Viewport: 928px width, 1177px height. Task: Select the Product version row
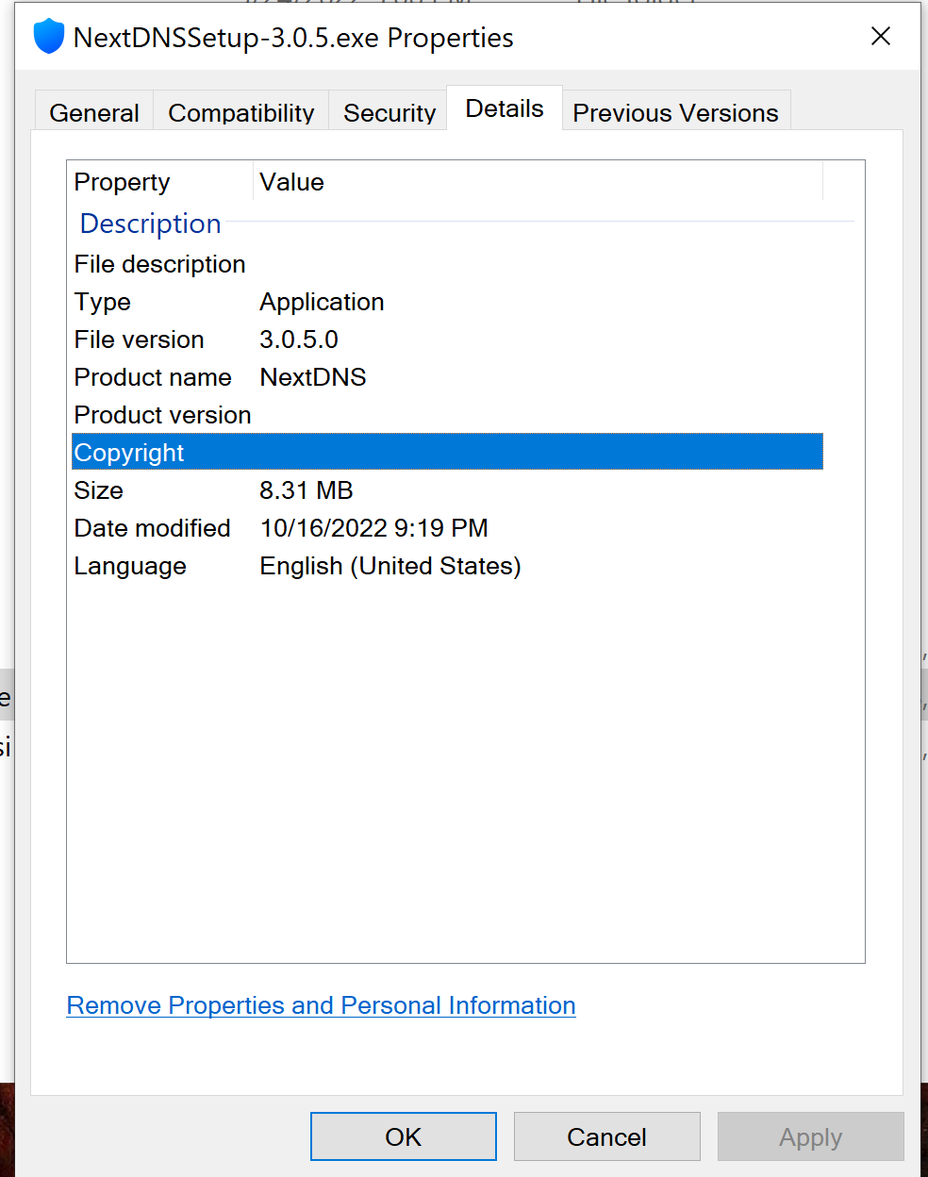(447, 415)
